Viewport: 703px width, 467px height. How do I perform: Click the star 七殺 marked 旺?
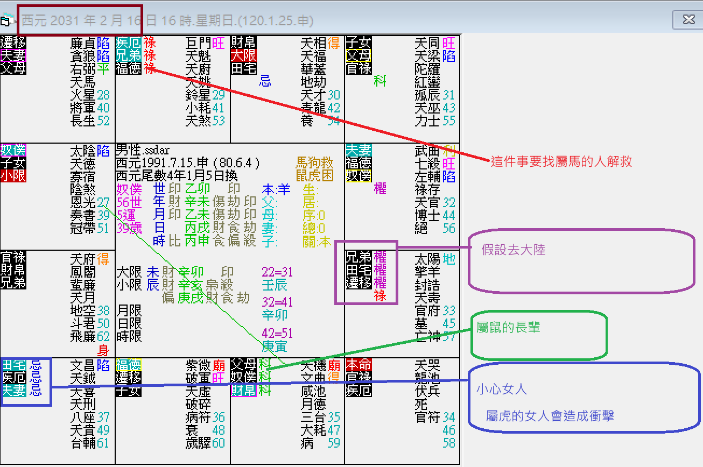428,163
